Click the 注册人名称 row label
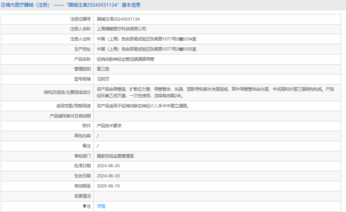The width and height of the screenshot is (346, 212). [80, 29]
